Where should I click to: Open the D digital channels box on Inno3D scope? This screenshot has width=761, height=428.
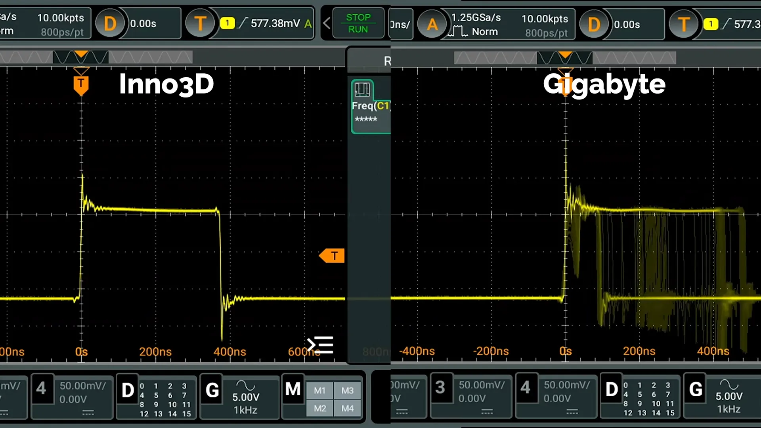pos(157,396)
